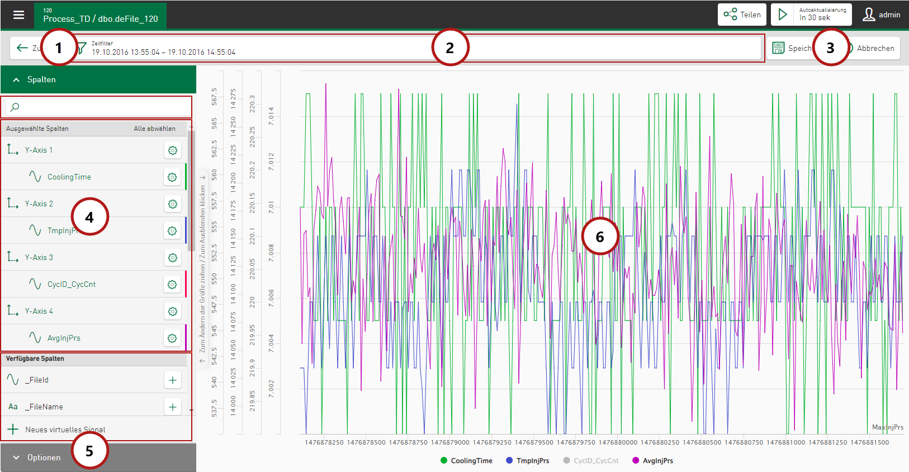Add the _FileId column with plus icon
909x472 pixels.
[x=173, y=380]
